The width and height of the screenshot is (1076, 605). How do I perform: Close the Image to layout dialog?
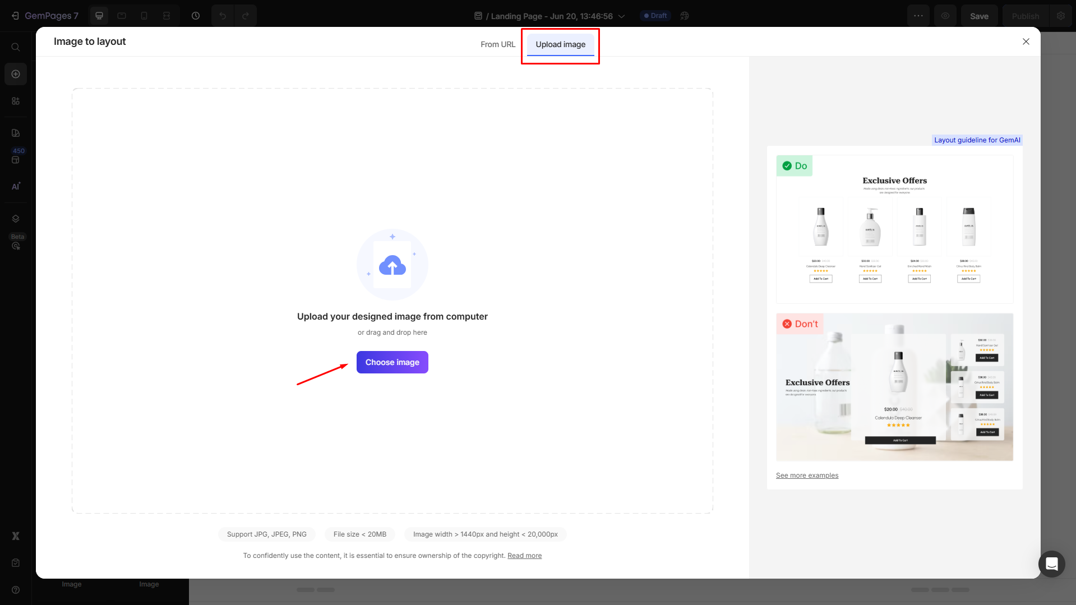1026,41
